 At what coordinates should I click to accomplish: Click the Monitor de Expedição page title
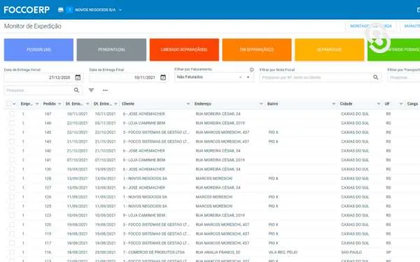(x=33, y=27)
